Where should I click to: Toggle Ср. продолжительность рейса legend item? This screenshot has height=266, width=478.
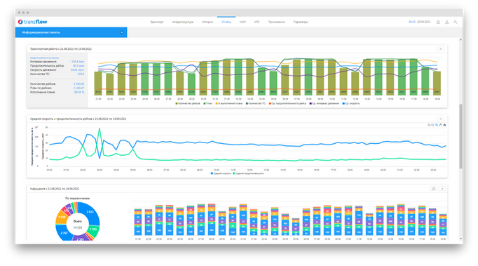click(x=287, y=104)
